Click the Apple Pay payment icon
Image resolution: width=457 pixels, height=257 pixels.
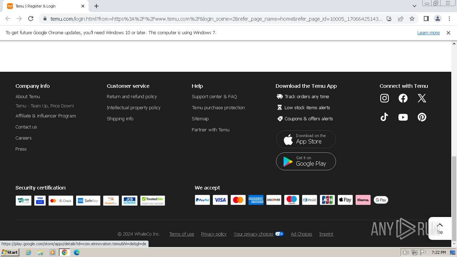click(x=345, y=200)
